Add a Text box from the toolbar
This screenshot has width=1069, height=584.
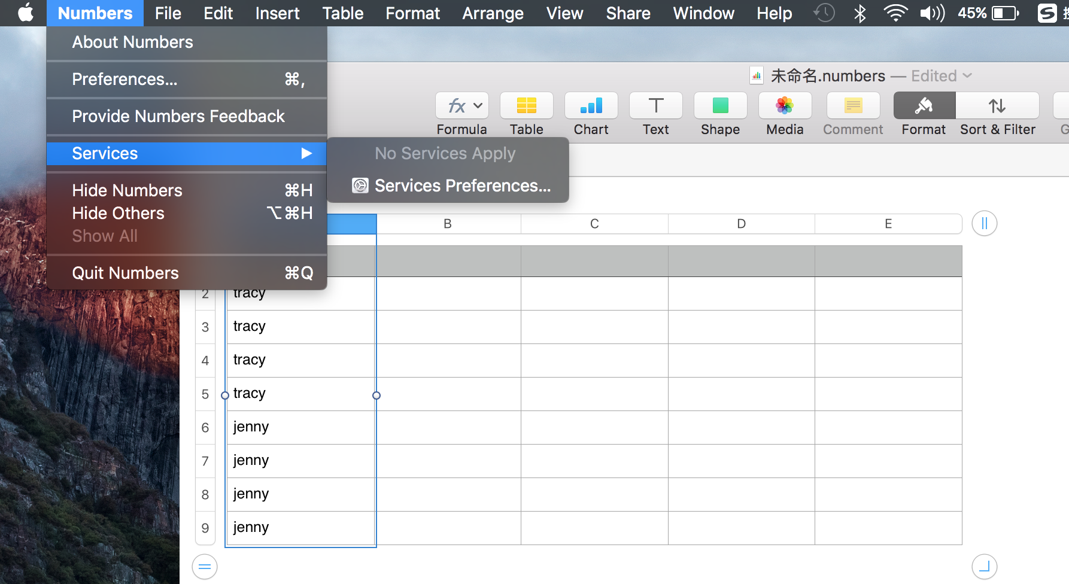[x=656, y=106]
